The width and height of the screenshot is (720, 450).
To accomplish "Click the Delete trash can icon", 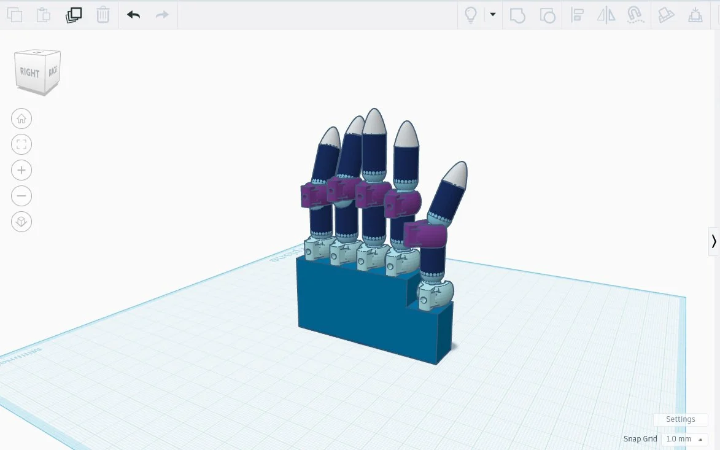I will [x=103, y=15].
